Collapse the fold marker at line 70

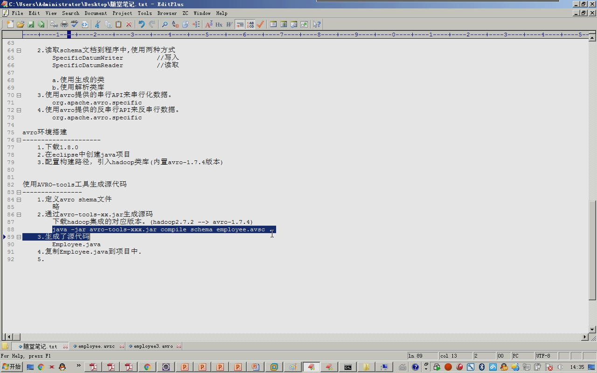click(x=19, y=95)
